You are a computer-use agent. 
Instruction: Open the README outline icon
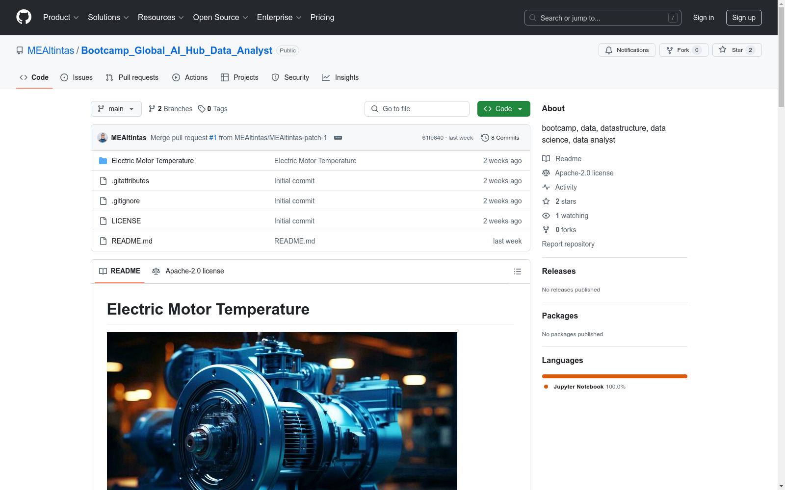(518, 271)
